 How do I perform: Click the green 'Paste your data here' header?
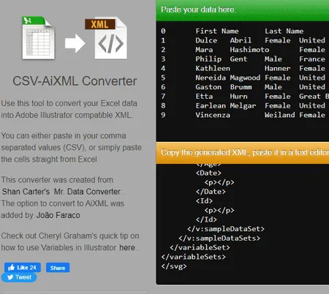[x=243, y=10]
